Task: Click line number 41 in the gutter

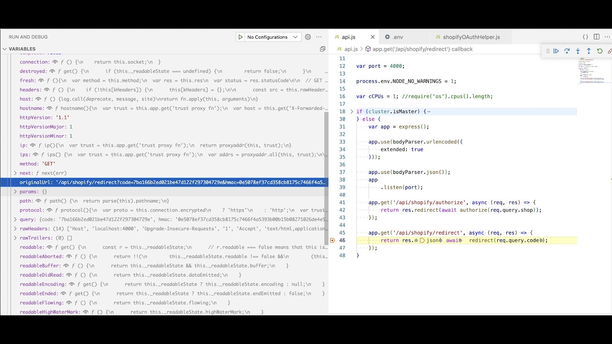Action: pos(342,203)
